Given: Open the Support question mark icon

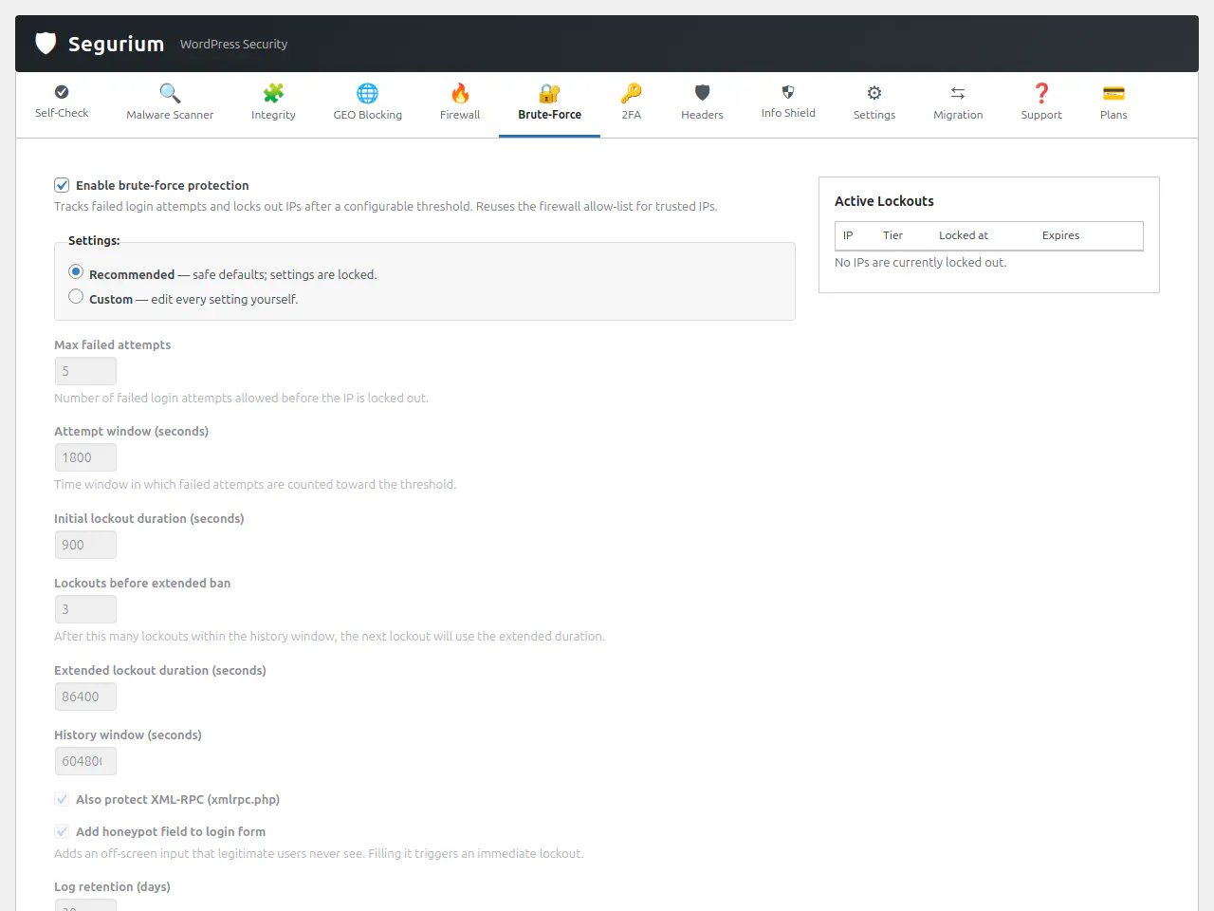Looking at the screenshot, I should pyautogui.click(x=1041, y=93).
